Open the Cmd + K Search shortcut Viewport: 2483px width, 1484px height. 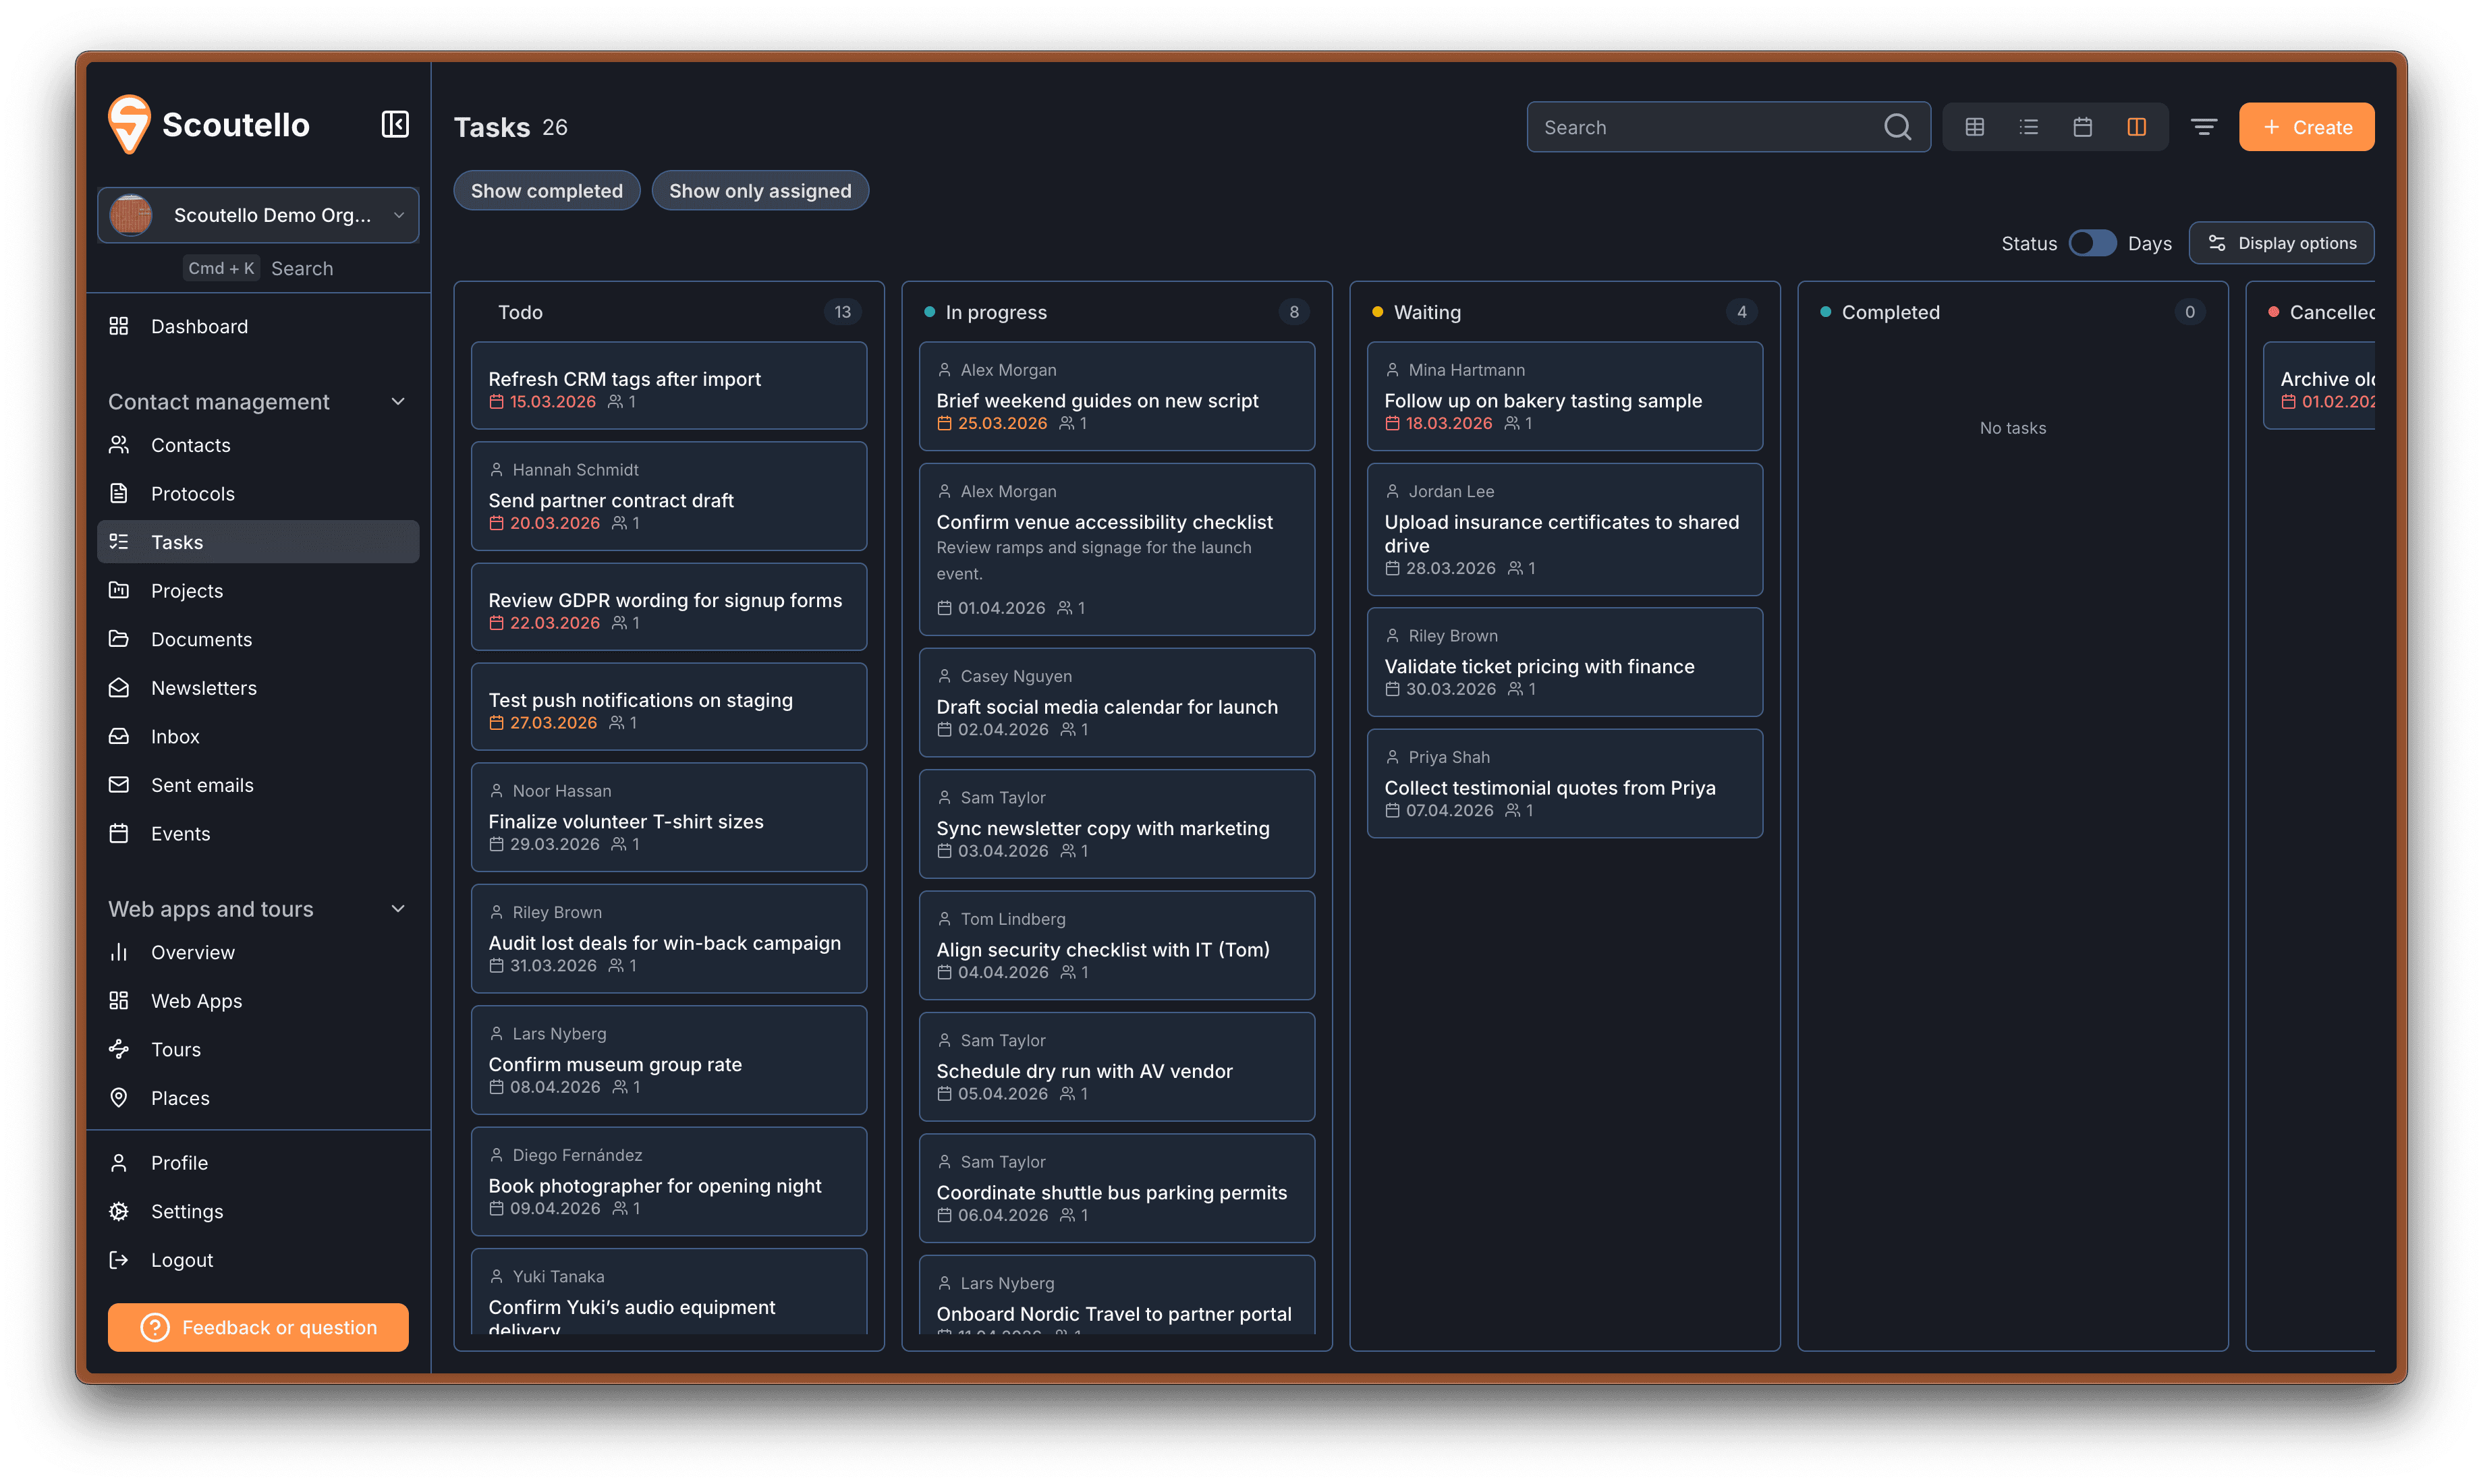click(x=258, y=268)
